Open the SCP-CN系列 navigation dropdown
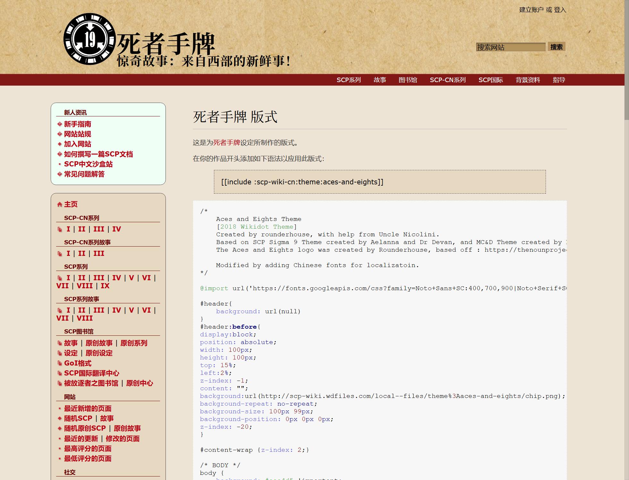The height and width of the screenshot is (480, 629). point(447,80)
